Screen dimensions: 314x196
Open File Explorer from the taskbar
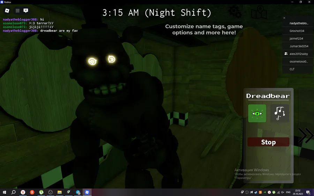point(59,192)
